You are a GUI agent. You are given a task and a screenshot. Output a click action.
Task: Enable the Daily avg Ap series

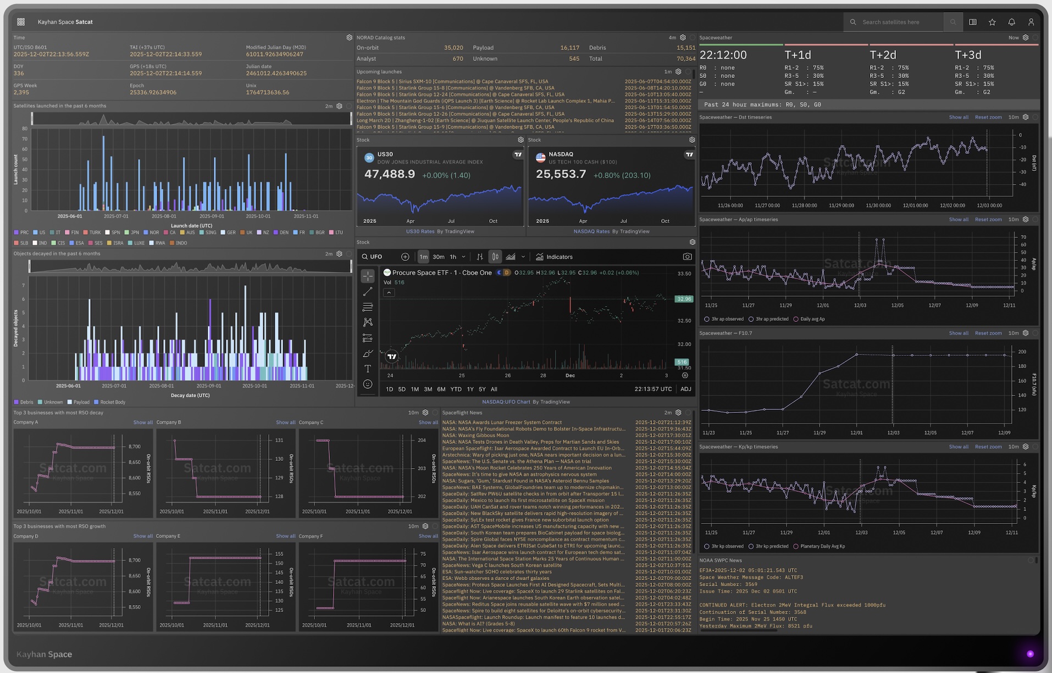pos(795,319)
